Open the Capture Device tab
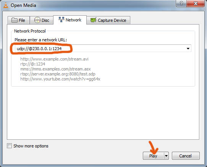207x167 pixels. point(108,20)
